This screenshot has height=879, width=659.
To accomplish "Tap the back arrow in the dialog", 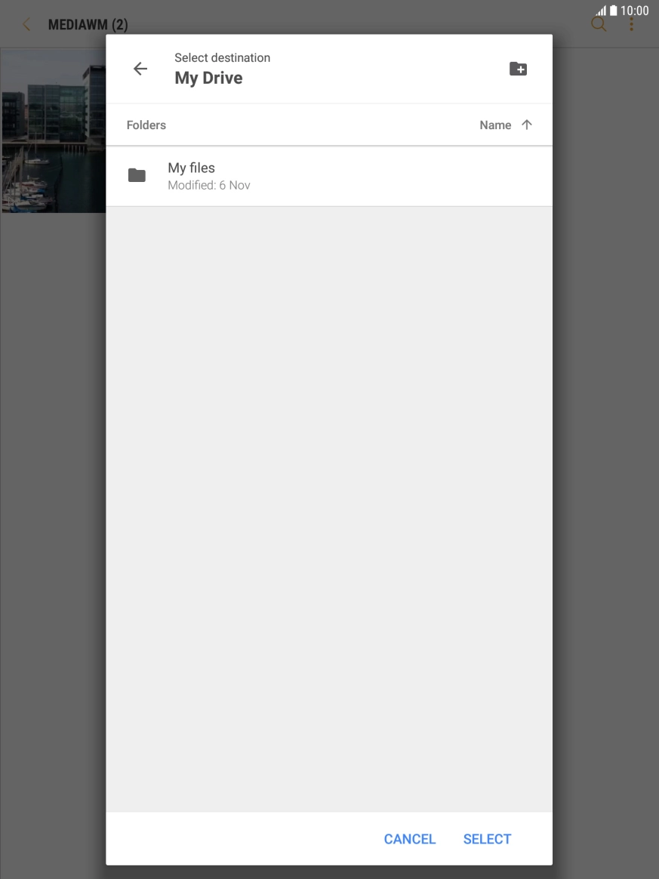I will pos(140,68).
